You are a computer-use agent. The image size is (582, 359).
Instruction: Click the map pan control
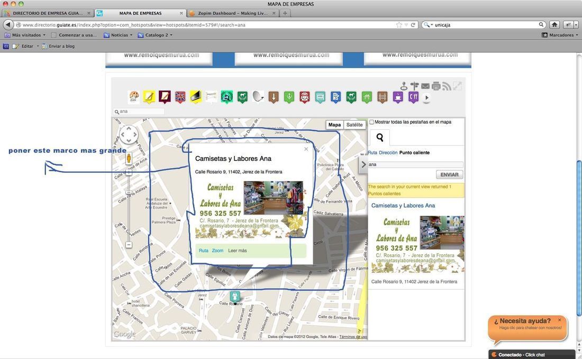pyautogui.click(x=129, y=134)
